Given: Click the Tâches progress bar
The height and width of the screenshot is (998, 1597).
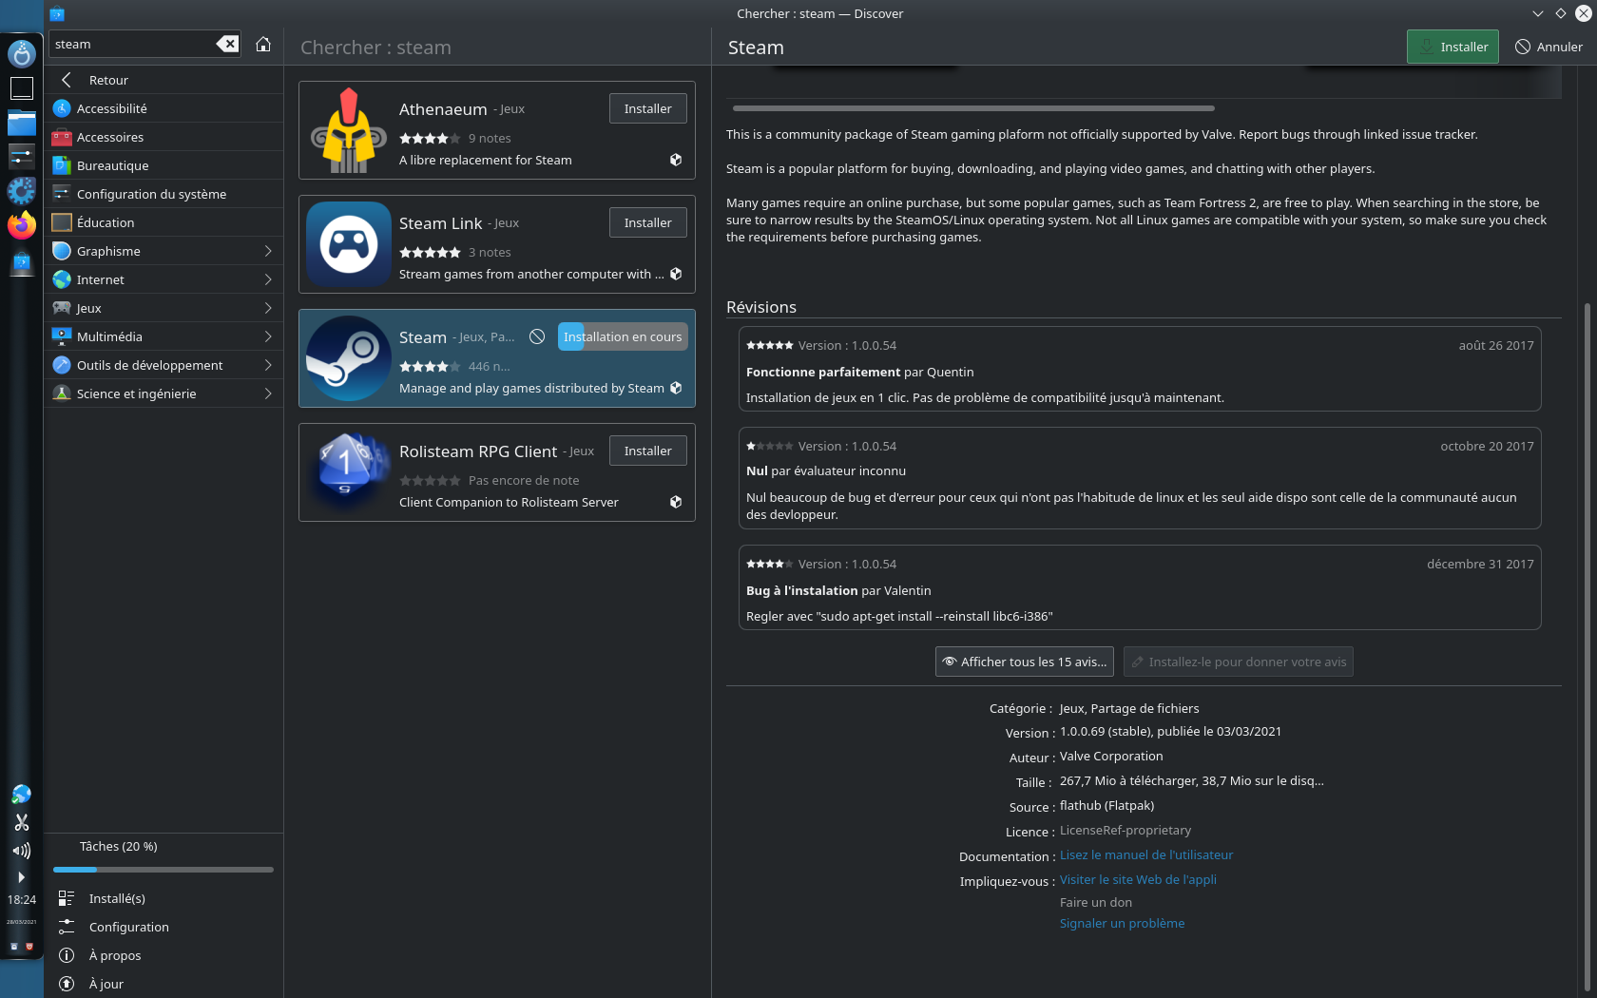Looking at the screenshot, I should (164, 870).
